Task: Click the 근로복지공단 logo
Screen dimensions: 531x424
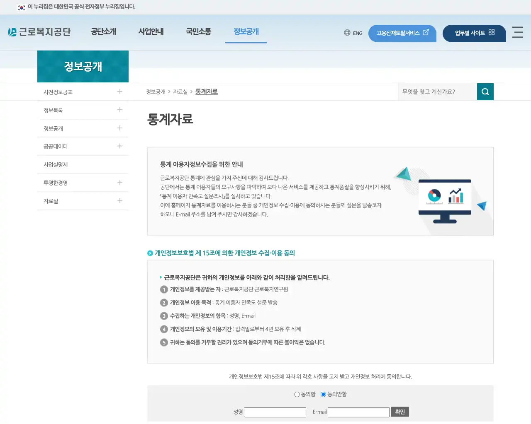Action: [x=39, y=31]
